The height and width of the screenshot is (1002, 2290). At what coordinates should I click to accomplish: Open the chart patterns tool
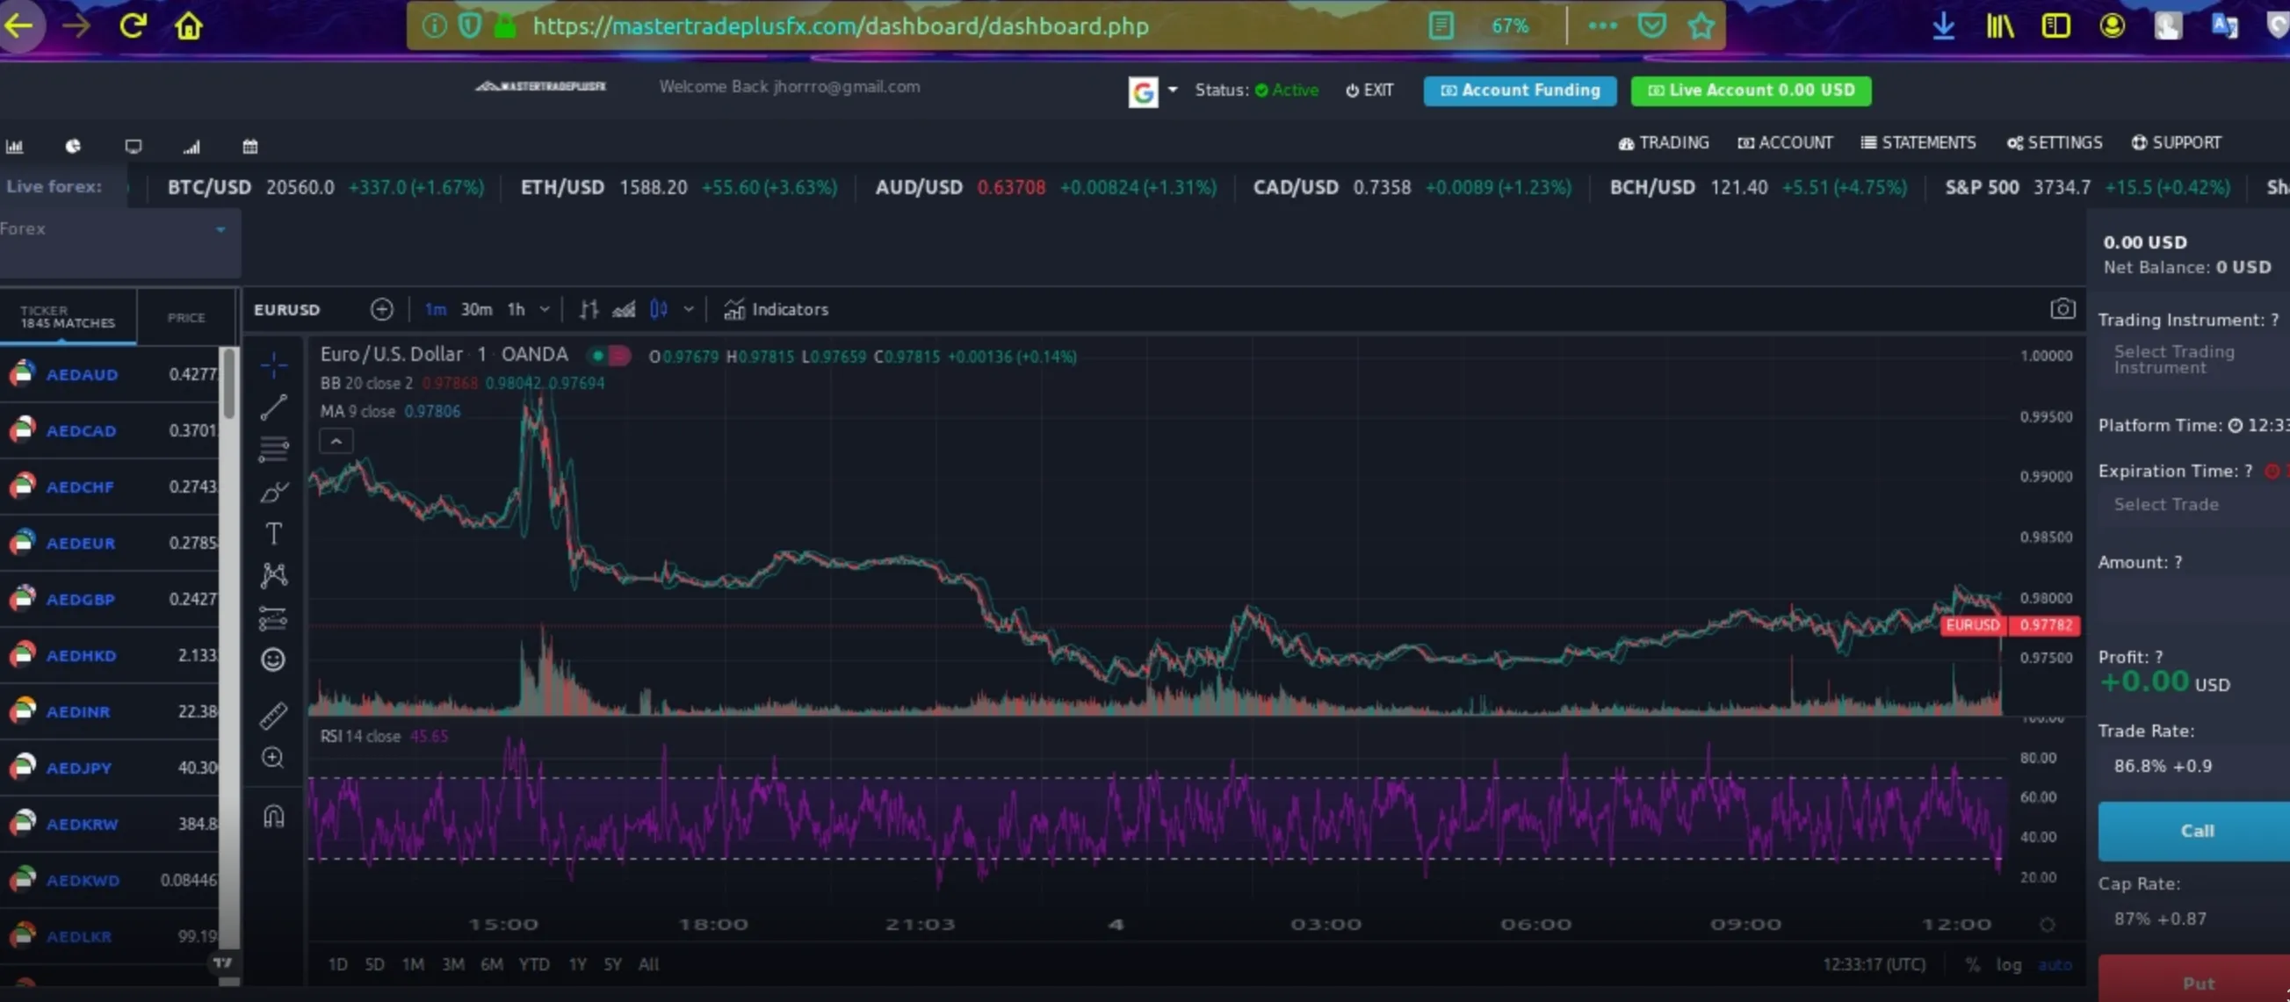point(274,575)
